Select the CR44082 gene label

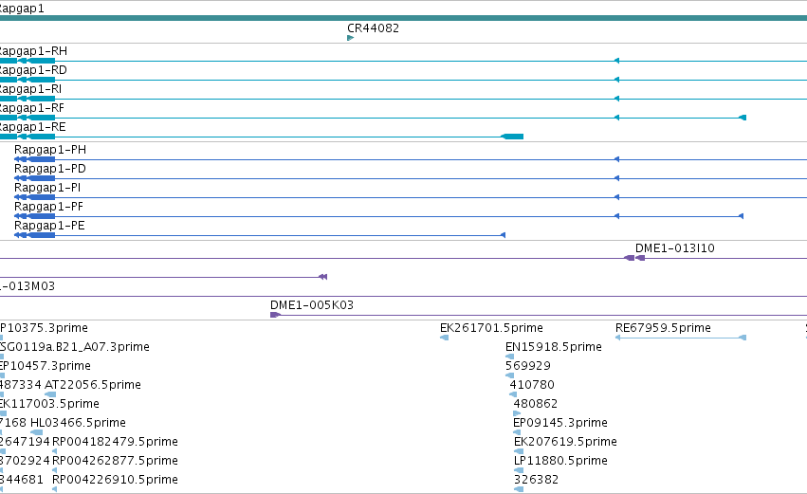tap(373, 28)
